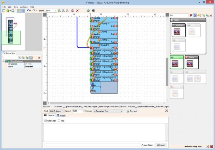This screenshot has height=150, width=215.
Task: Click the Zoom In magnifier icon
Action: coord(59,11)
